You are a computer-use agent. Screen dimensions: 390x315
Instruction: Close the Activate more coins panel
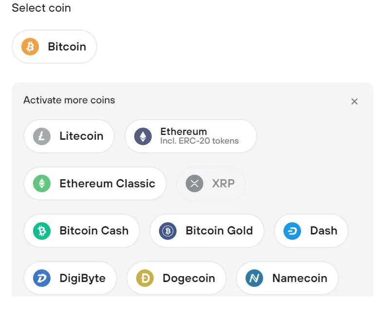pos(355,101)
